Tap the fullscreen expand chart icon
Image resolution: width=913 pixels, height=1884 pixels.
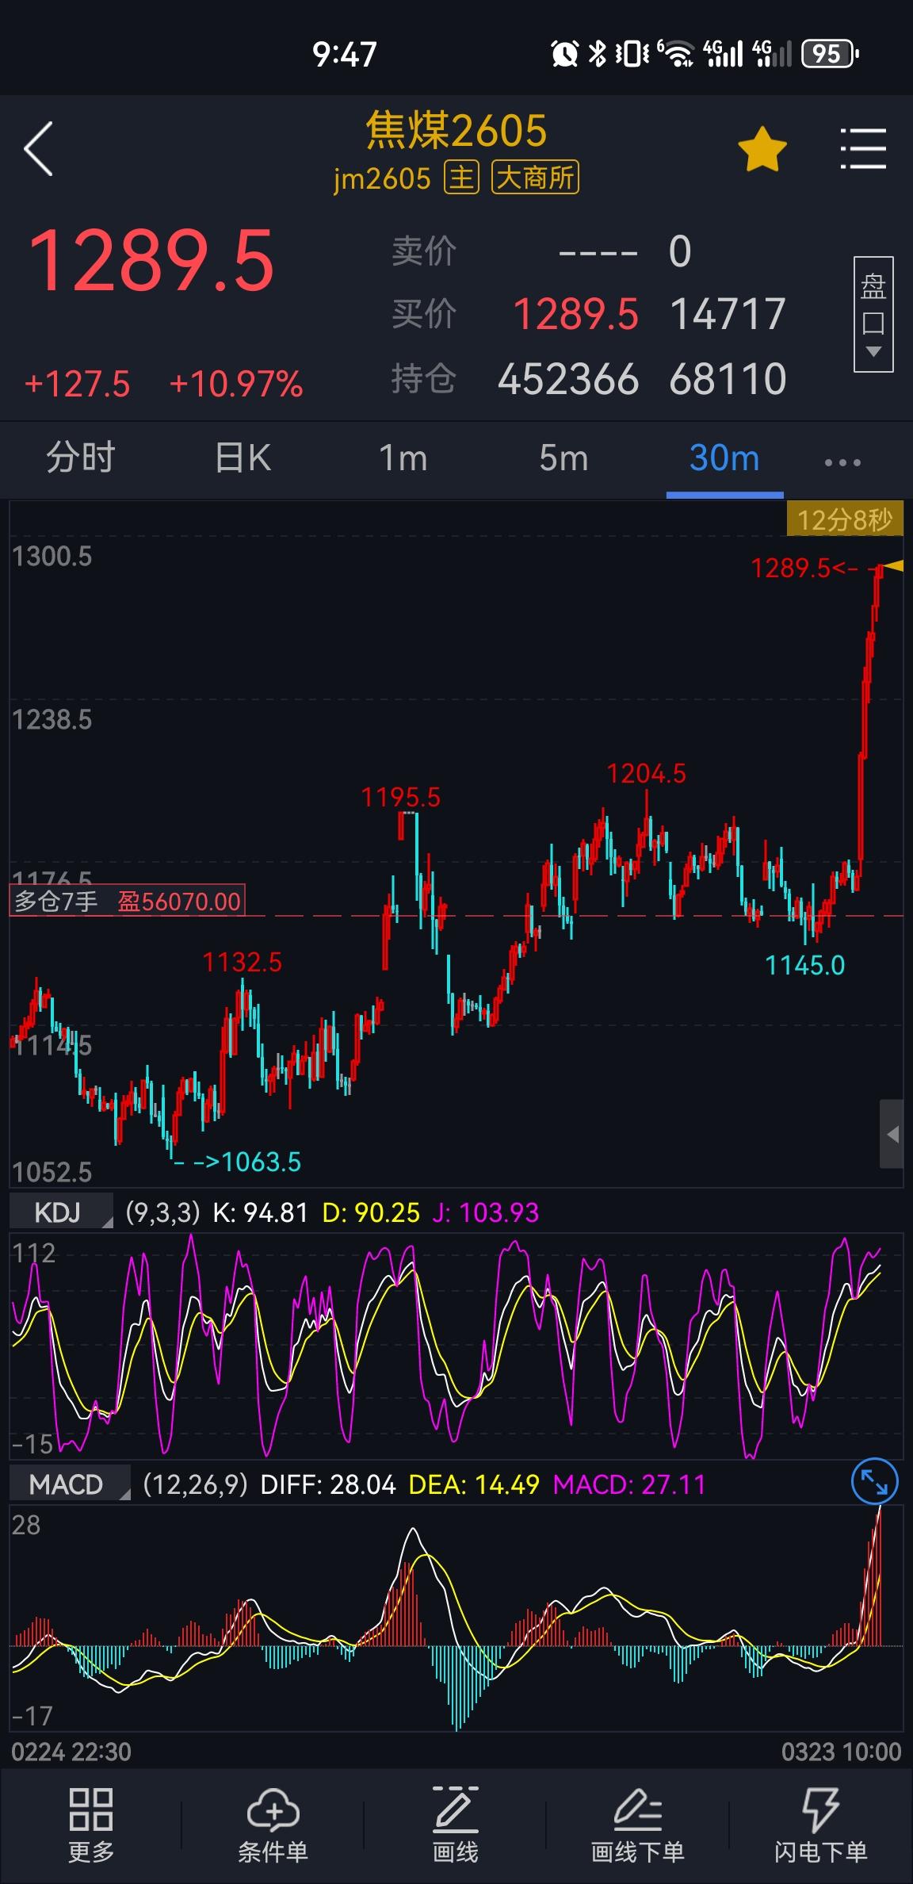coord(874,1481)
